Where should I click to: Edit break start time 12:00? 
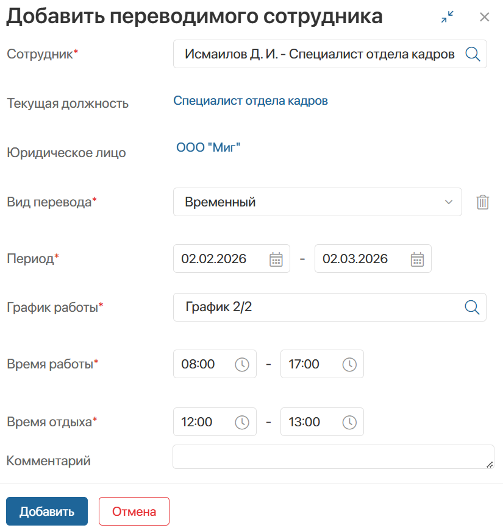(215, 422)
